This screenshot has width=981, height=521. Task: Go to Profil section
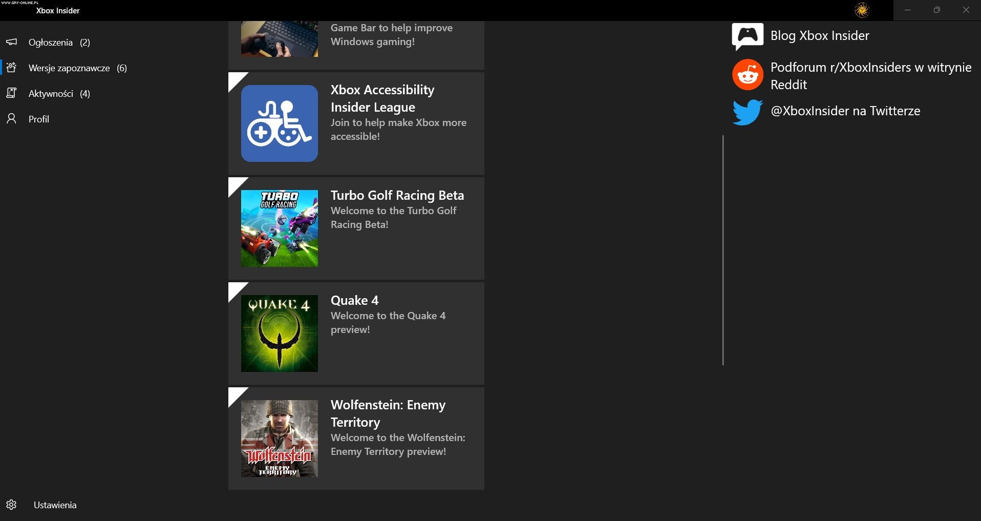(x=39, y=119)
